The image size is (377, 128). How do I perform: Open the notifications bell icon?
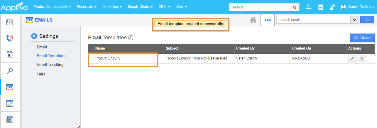click(x=309, y=7)
